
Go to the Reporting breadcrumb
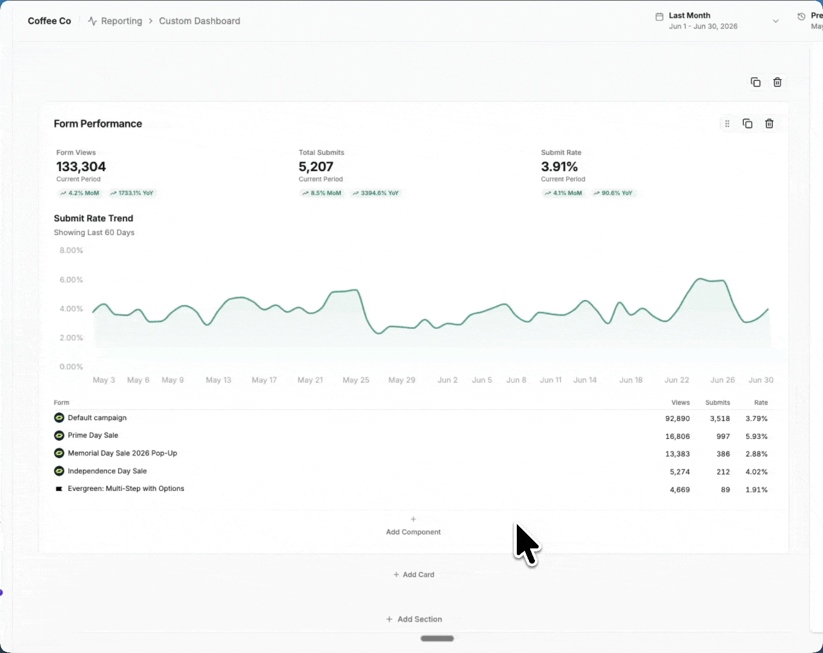pyautogui.click(x=122, y=21)
